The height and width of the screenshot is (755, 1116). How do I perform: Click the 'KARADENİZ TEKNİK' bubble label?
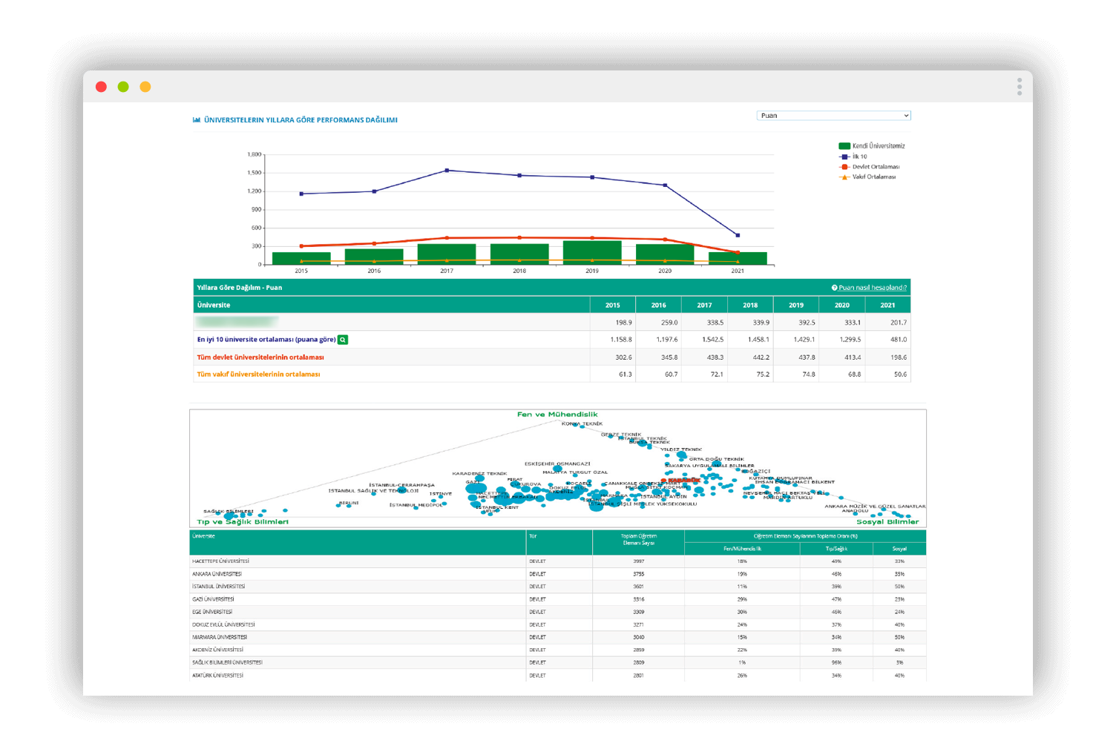click(x=479, y=473)
